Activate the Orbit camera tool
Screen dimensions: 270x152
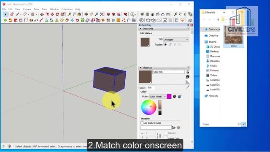click(86, 14)
